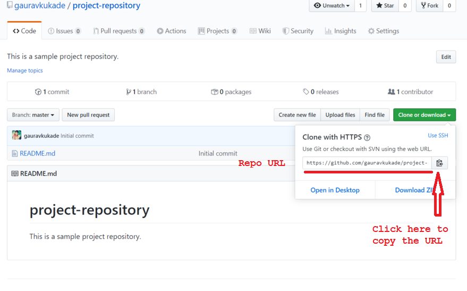Open the 0 packages link
This screenshot has height=291, width=467.
point(231,92)
